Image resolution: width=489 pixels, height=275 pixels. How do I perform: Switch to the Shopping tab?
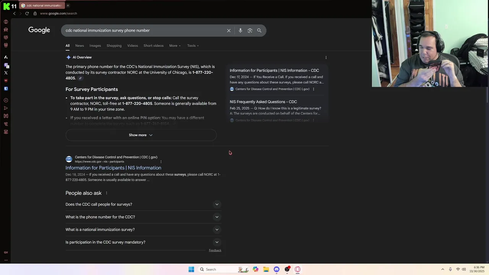point(114,46)
